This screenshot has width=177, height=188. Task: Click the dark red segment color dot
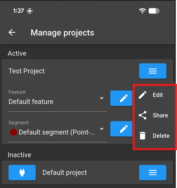(x=13, y=132)
